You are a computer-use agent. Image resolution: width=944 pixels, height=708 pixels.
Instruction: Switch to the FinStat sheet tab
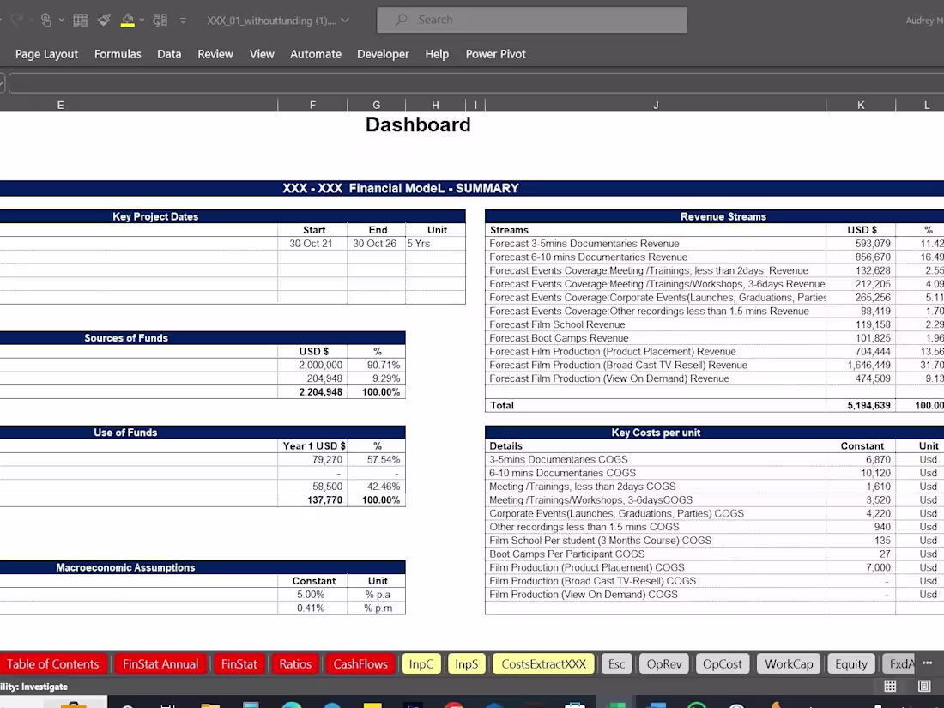[239, 664]
